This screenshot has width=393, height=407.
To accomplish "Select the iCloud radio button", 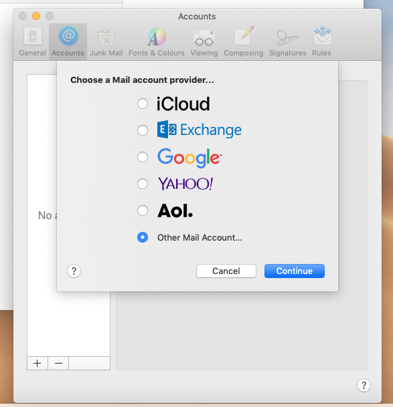I will (x=143, y=104).
